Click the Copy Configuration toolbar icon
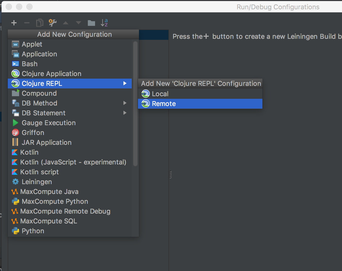Image resolution: width=342 pixels, height=271 pixels. [x=40, y=23]
